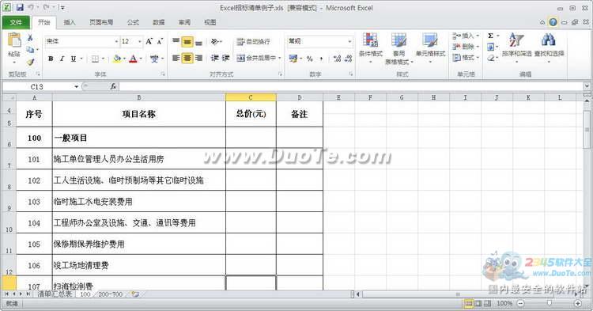Click the Sort and Filter icon
The height and width of the screenshot is (311, 593).
click(516, 40)
